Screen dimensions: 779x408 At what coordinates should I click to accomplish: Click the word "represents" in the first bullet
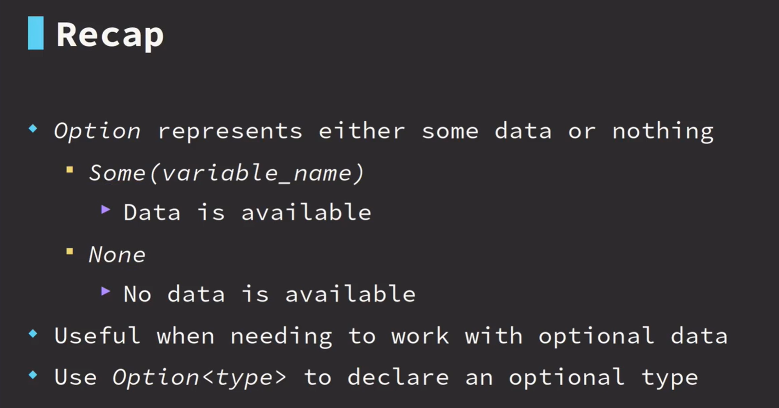point(230,131)
